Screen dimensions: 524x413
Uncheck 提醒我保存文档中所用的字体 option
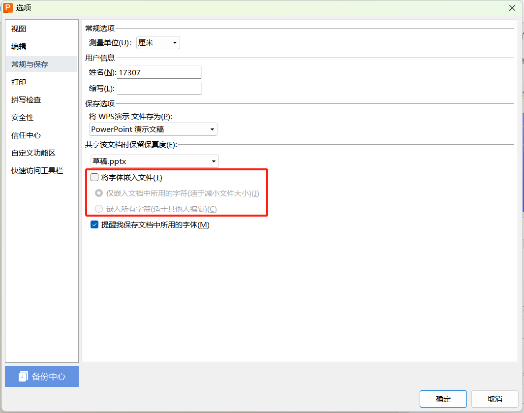pos(94,225)
